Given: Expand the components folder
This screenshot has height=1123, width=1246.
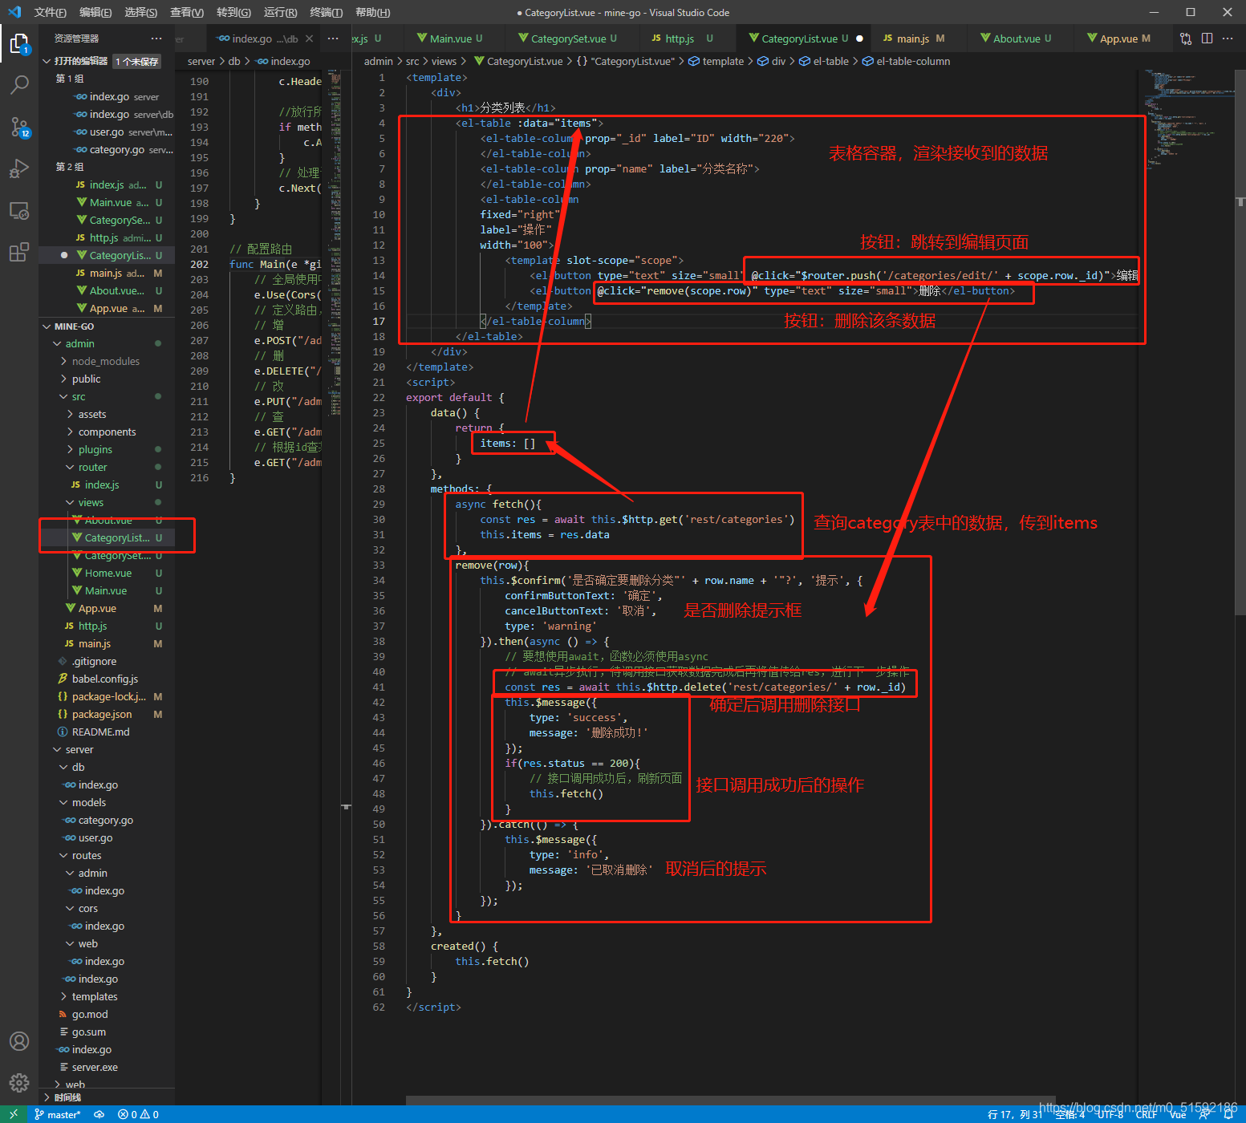Looking at the screenshot, I should (x=107, y=432).
